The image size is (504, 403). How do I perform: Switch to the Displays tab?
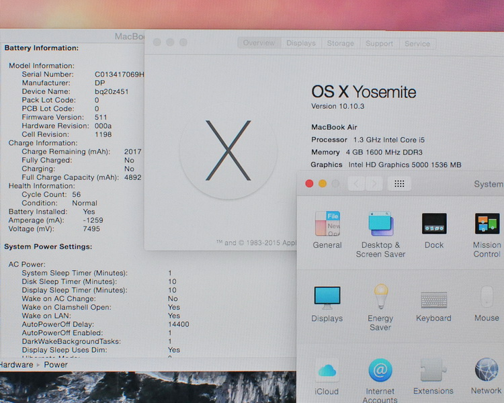coord(301,43)
